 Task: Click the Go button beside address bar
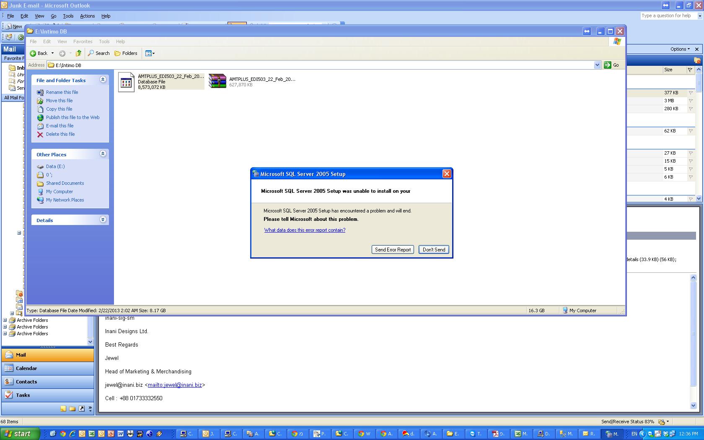[x=612, y=65]
